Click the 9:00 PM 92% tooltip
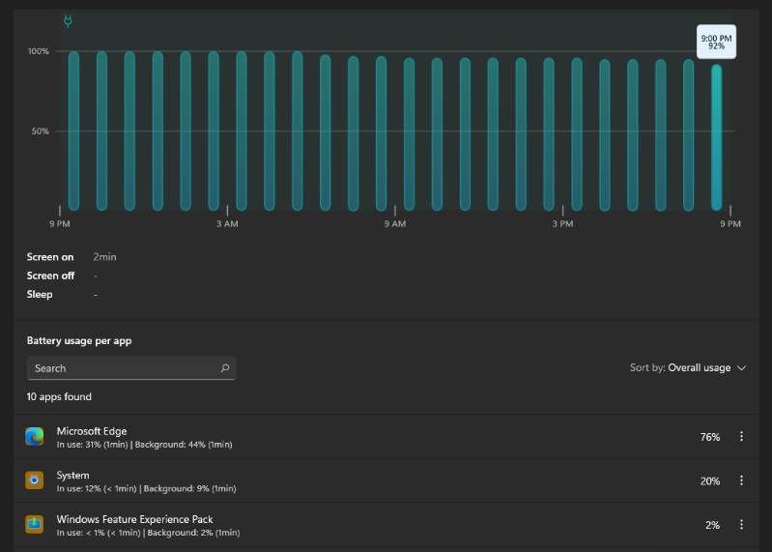Viewport: 772px width, 552px height. pos(716,42)
